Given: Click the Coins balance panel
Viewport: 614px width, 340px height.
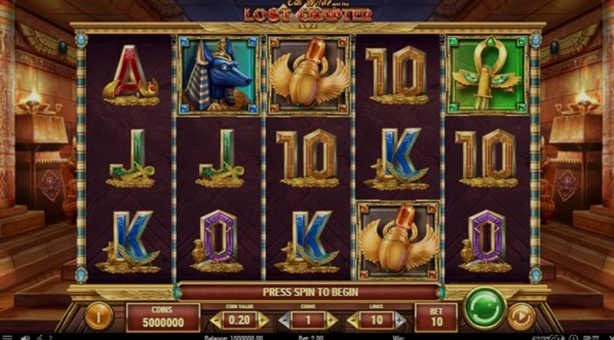Looking at the screenshot, I should 163,316.
